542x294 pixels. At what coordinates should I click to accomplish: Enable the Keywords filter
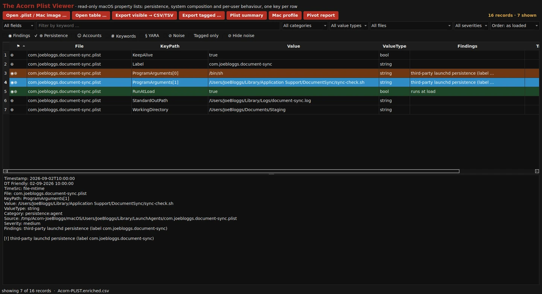123,36
